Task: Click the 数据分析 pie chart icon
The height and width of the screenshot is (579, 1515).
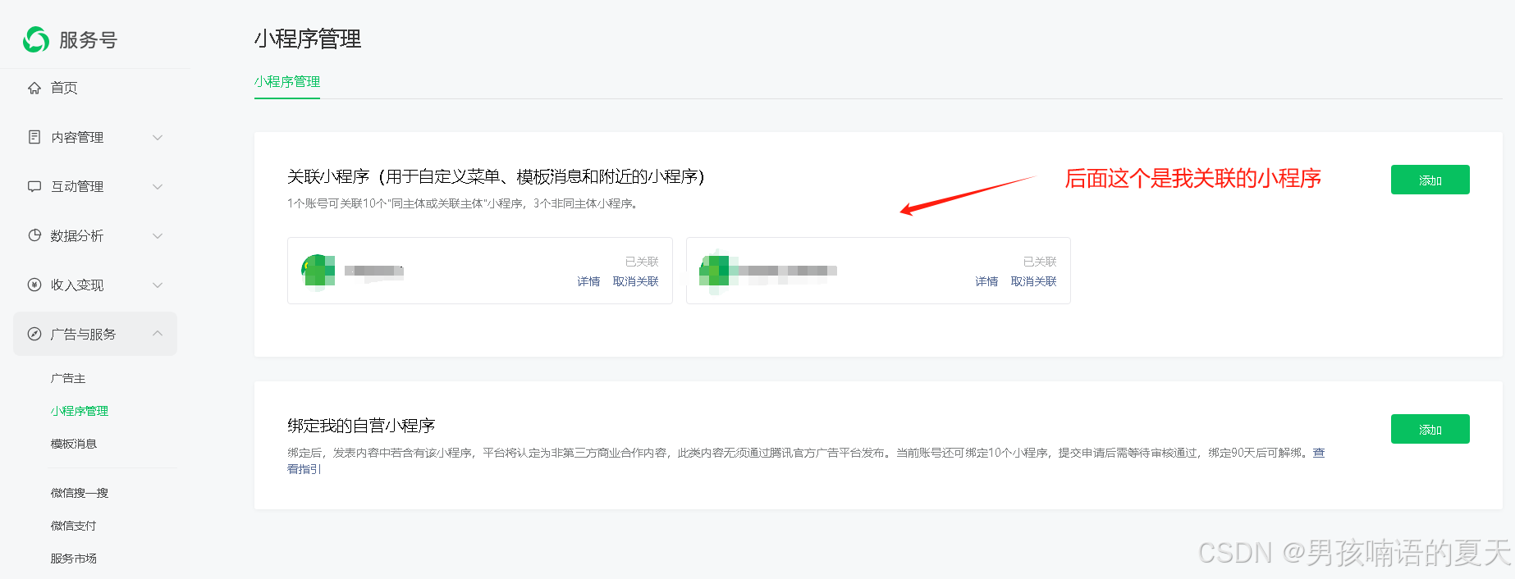Action: click(34, 235)
